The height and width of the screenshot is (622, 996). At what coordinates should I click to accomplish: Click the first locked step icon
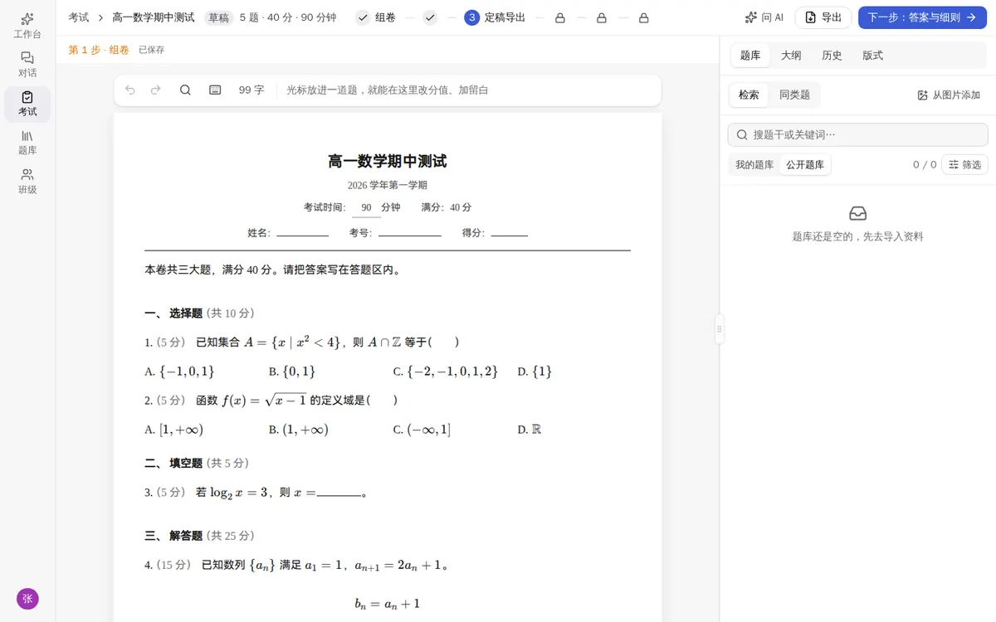coord(559,17)
